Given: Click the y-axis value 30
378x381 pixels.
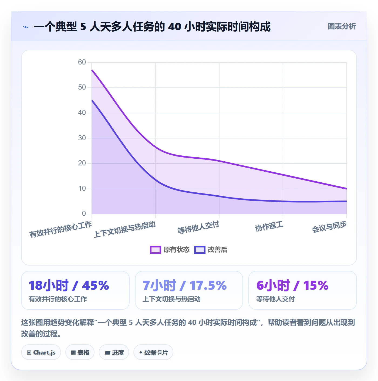Looking at the screenshot, I should (x=82, y=138).
